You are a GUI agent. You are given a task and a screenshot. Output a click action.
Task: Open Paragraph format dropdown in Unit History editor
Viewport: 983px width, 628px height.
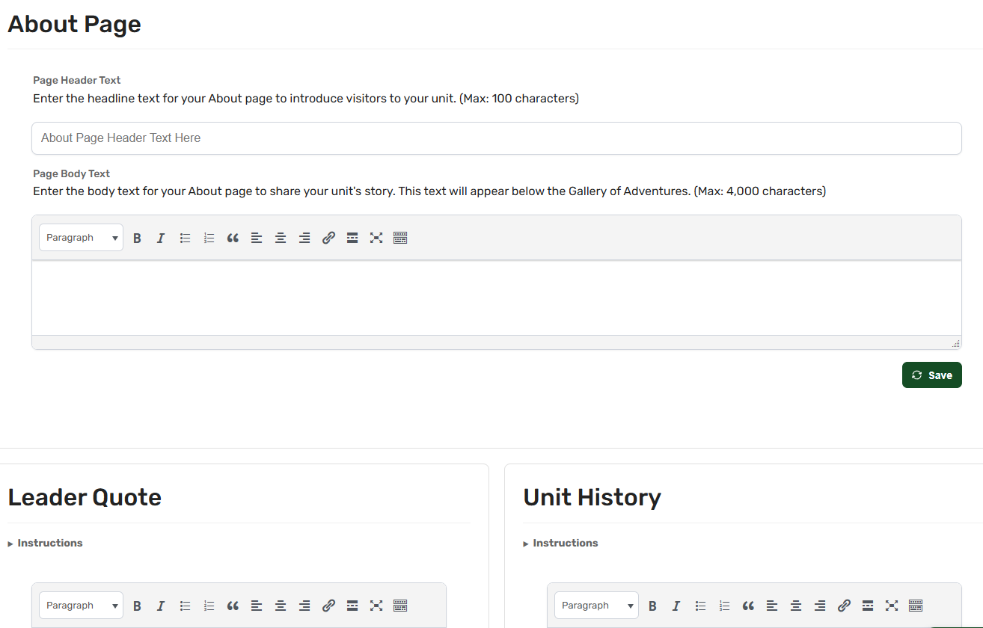coord(596,606)
